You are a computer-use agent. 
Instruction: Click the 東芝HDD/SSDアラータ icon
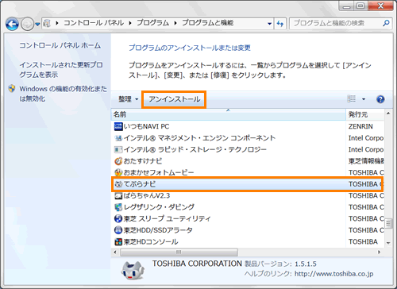(x=118, y=230)
